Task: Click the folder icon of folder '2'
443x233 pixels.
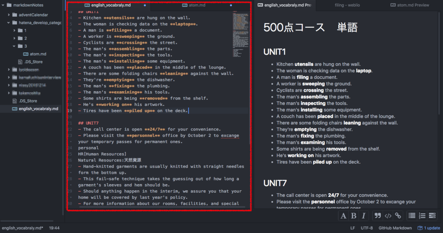Action: pyautogui.click(x=20, y=38)
